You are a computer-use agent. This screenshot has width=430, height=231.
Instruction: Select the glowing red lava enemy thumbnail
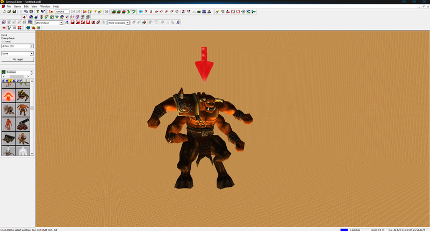(9, 96)
